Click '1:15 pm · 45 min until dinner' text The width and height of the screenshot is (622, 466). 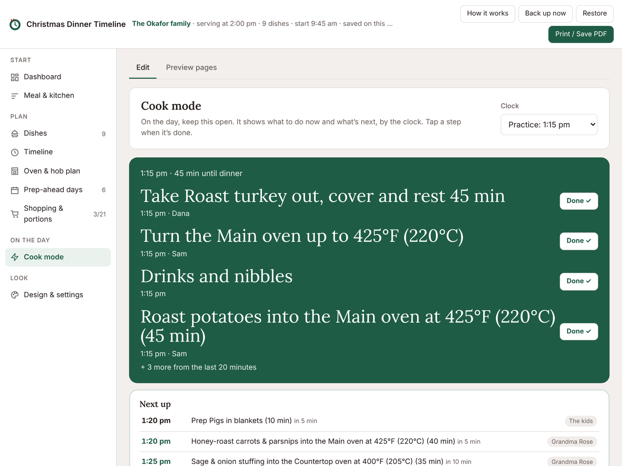click(191, 173)
